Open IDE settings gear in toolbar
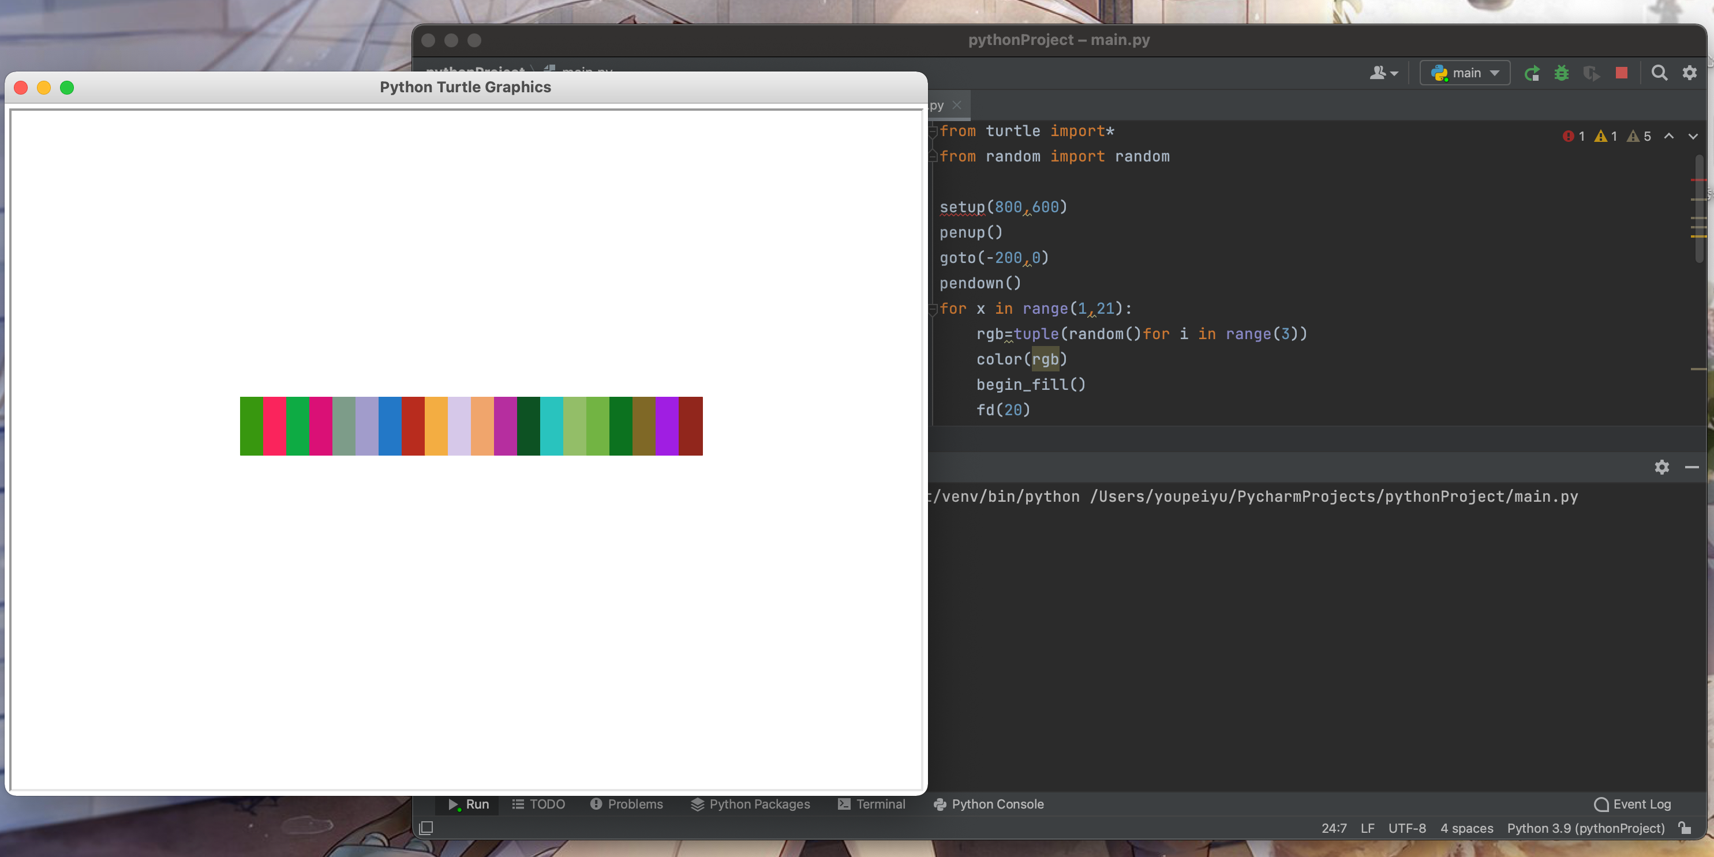This screenshot has height=857, width=1714. (1689, 73)
